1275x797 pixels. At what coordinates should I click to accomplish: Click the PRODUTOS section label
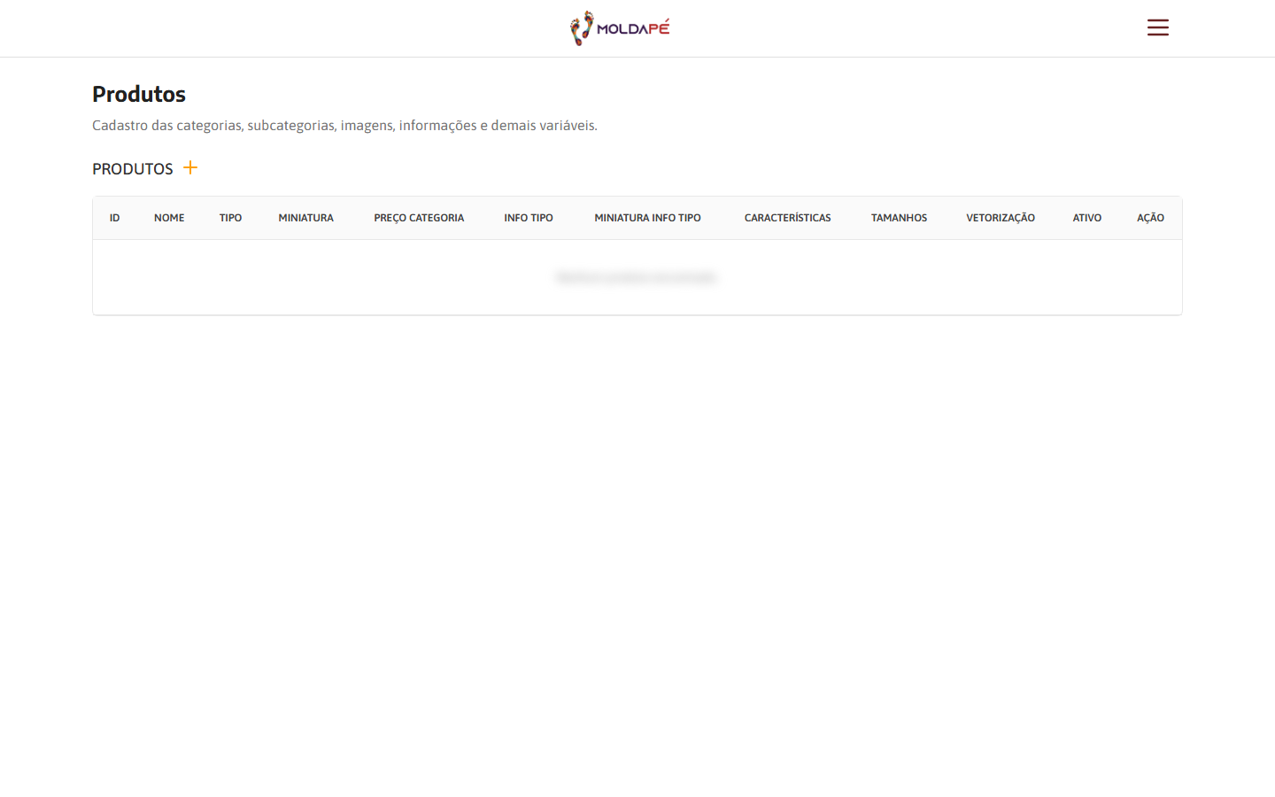[133, 169]
